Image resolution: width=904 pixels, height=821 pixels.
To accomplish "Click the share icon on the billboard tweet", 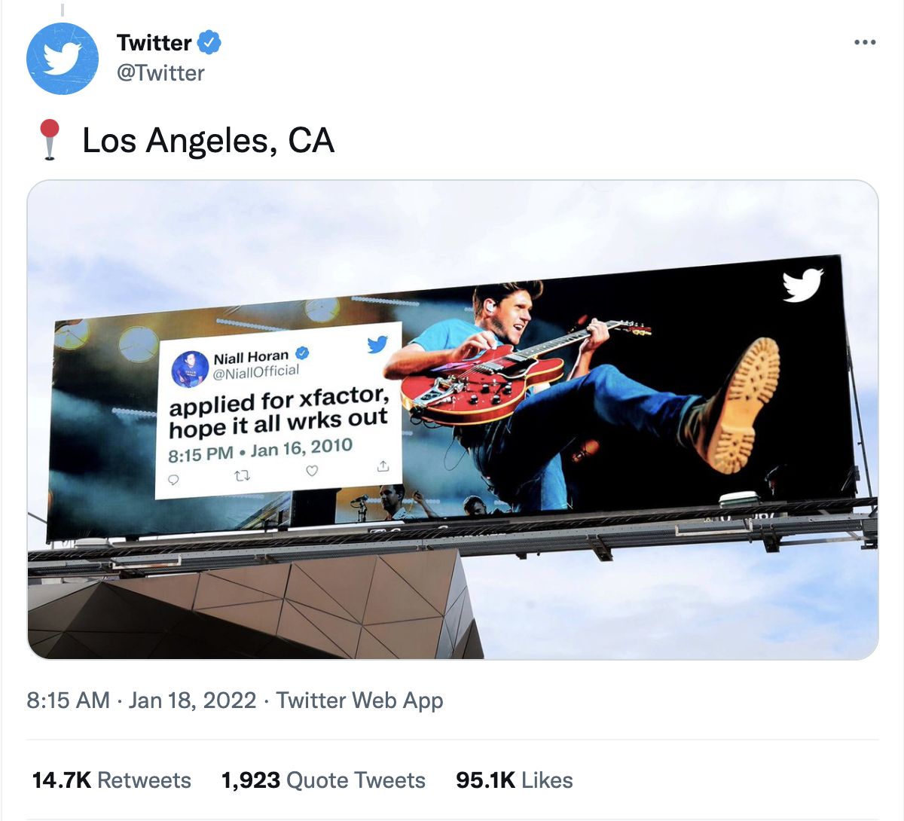I will (x=383, y=466).
